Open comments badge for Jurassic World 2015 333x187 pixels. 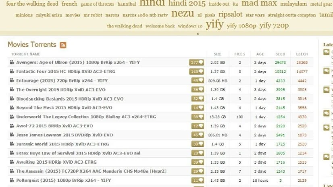pyautogui.click(x=198, y=144)
